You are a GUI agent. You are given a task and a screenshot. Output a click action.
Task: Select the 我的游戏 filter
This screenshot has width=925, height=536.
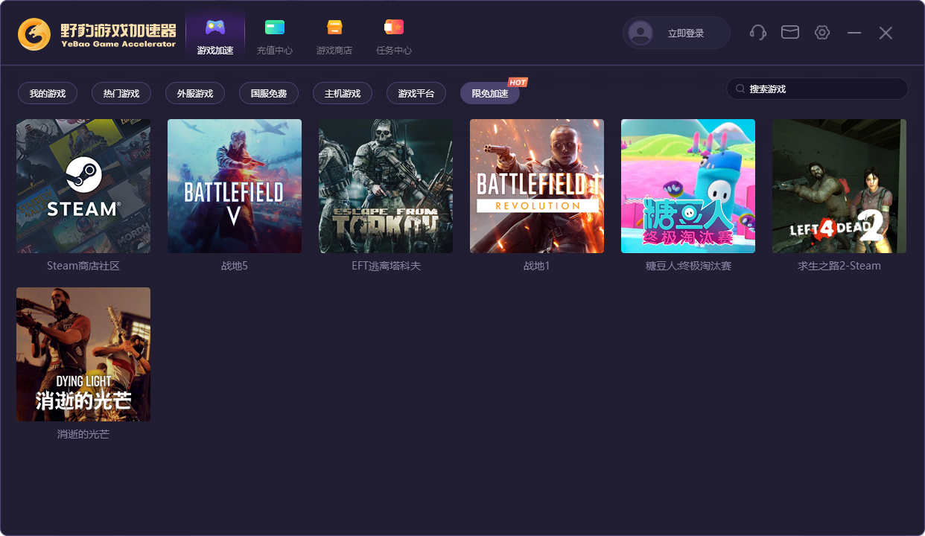[x=48, y=93]
